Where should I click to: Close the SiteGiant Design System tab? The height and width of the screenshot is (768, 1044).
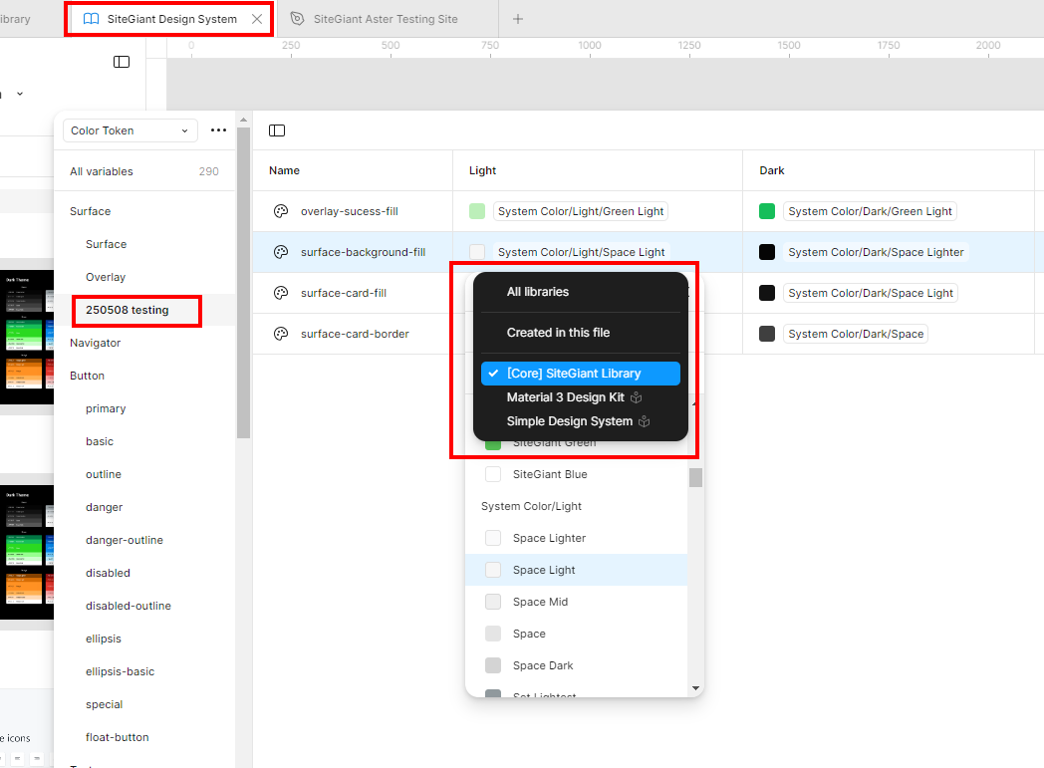[257, 19]
